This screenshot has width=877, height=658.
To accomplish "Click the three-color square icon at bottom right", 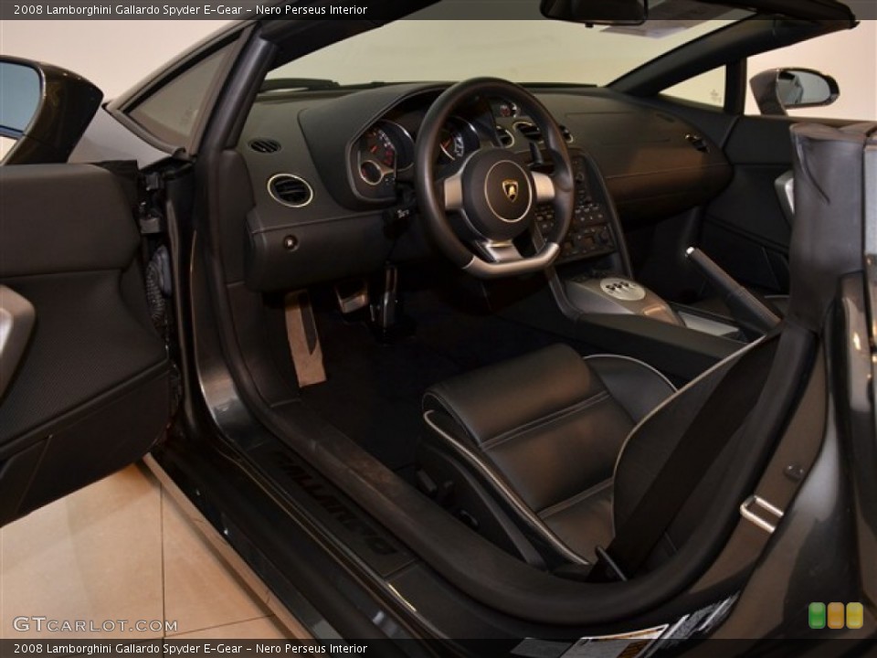I will pos(836,615).
